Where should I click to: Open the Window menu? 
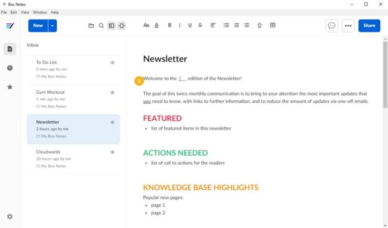[40, 12]
